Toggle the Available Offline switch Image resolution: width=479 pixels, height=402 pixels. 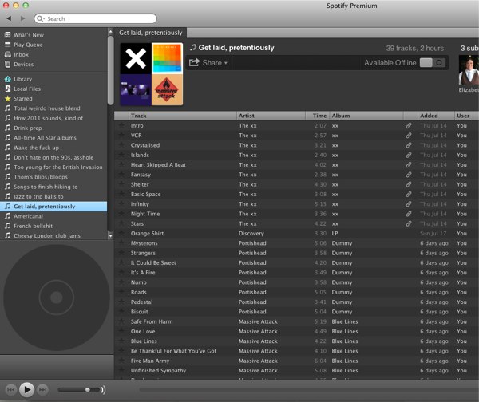click(432, 62)
